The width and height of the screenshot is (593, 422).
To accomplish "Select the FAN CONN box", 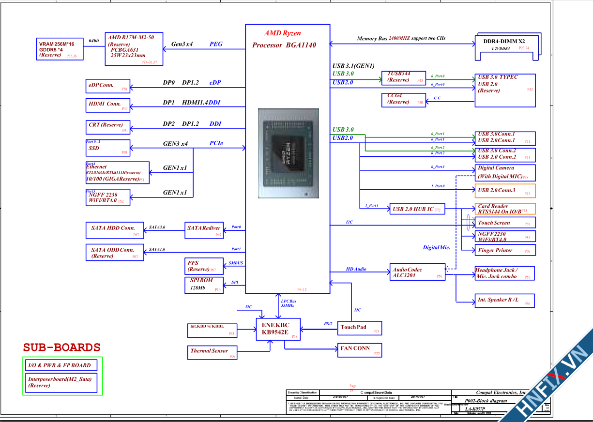I will point(359,350).
